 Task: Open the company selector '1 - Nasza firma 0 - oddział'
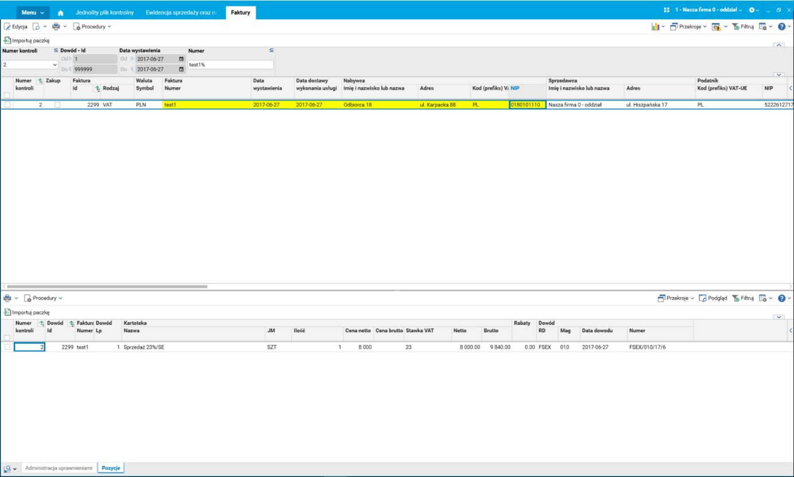click(x=709, y=10)
